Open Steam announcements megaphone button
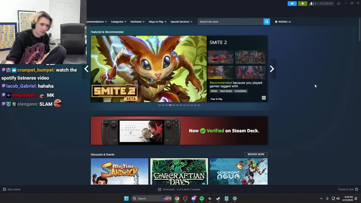Image resolution: width=361 pixels, height=203 pixels. click(x=292, y=3)
